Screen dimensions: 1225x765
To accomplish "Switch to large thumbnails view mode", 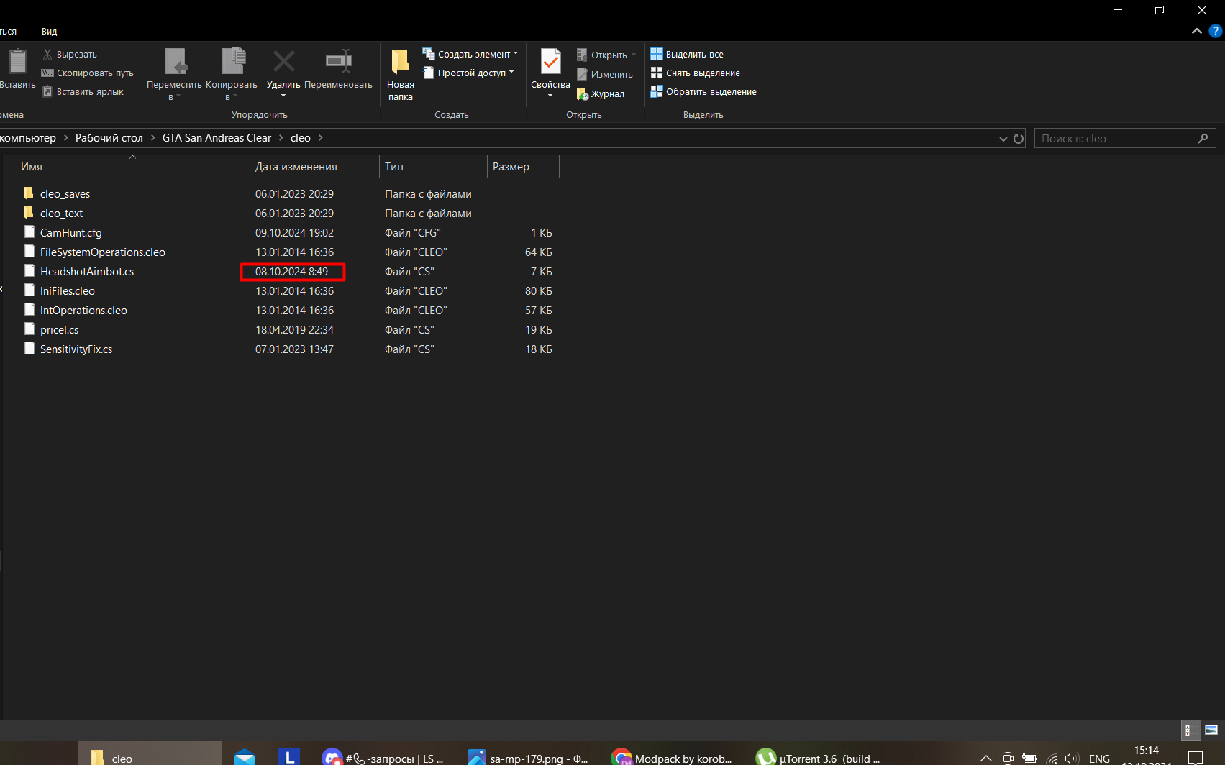I will tap(1211, 730).
